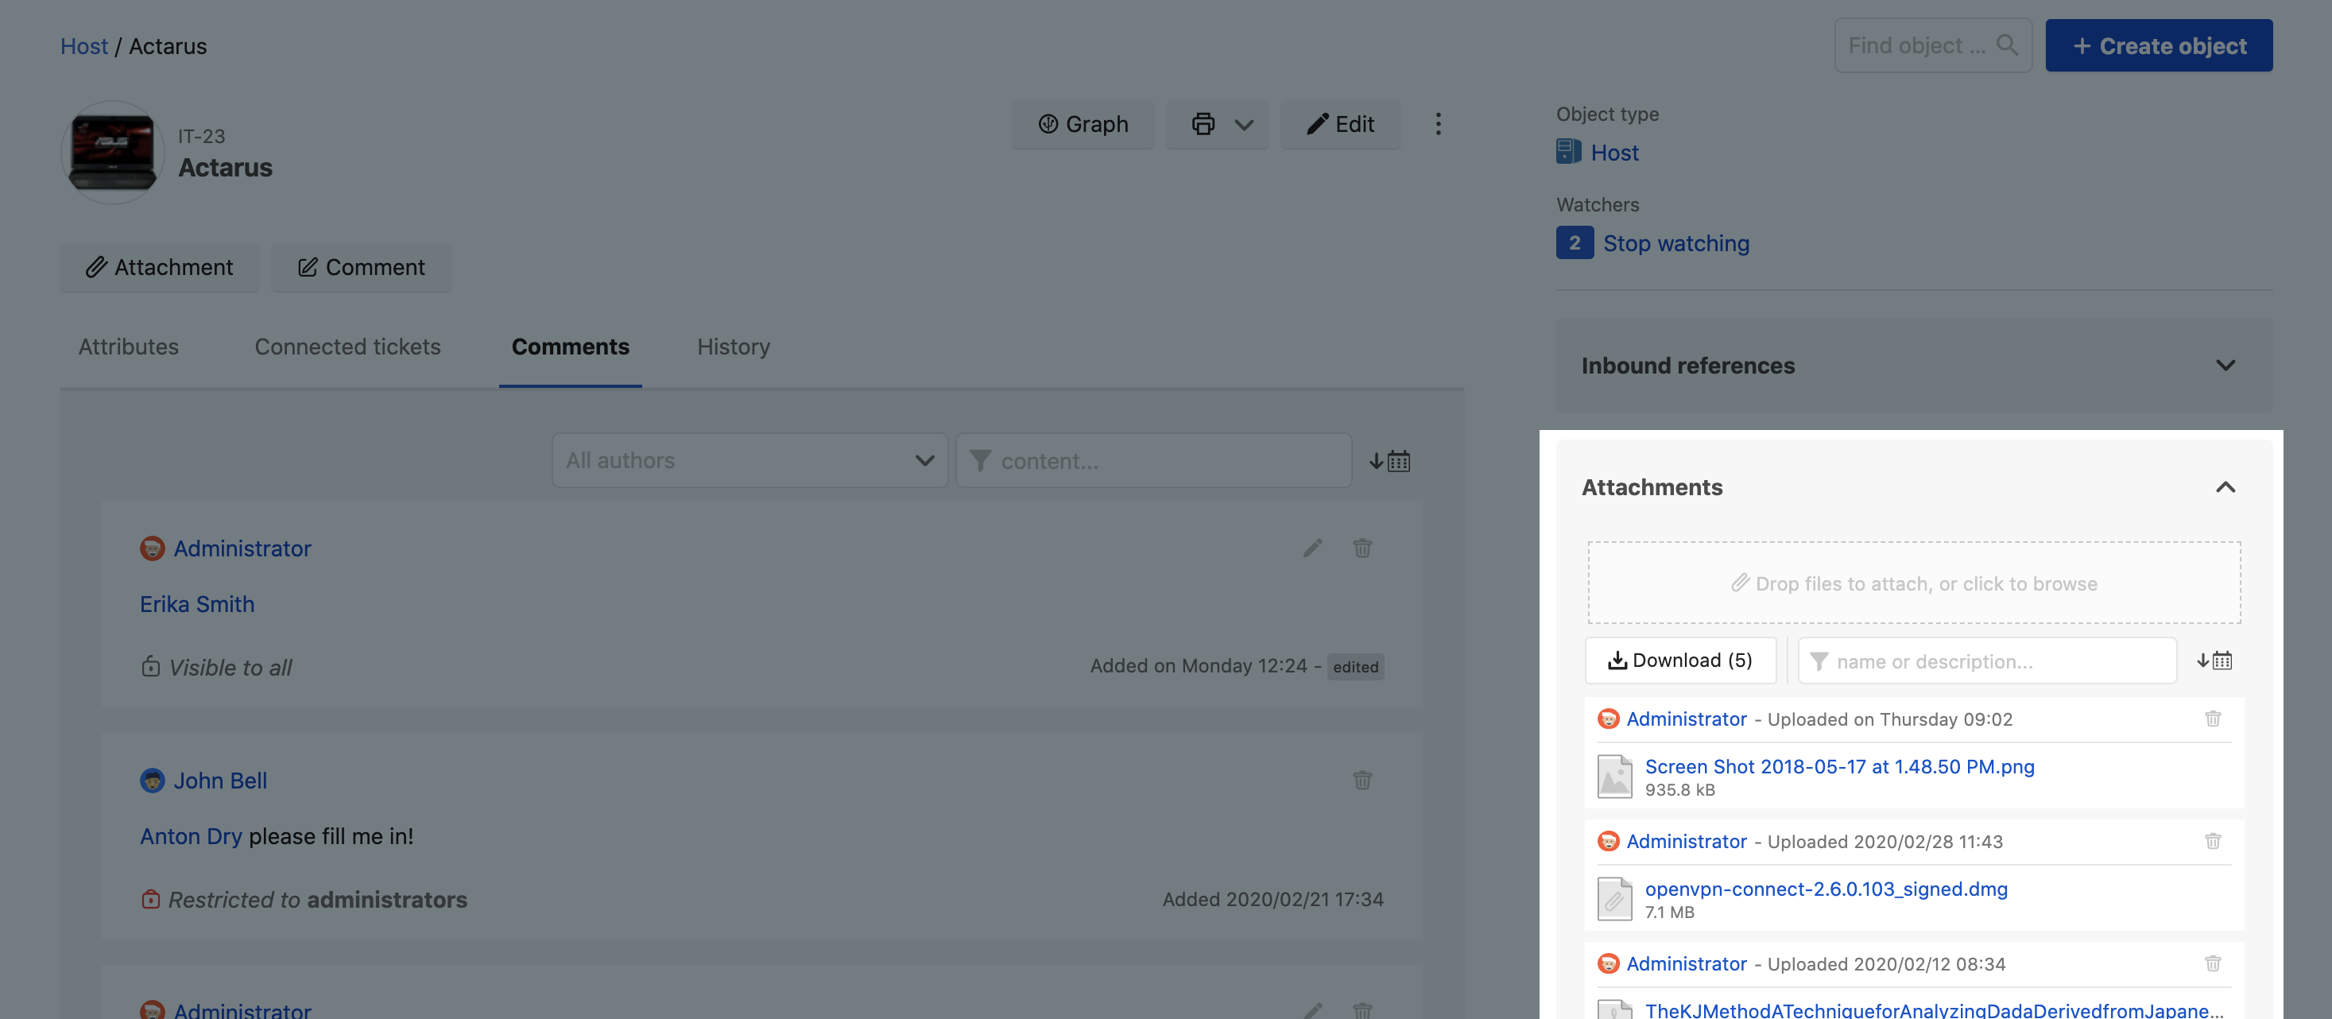Open the openvpn-connect dmg file link
The width and height of the screenshot is (2332, 1019).
pyautogui.click(x=1825, y=889)
